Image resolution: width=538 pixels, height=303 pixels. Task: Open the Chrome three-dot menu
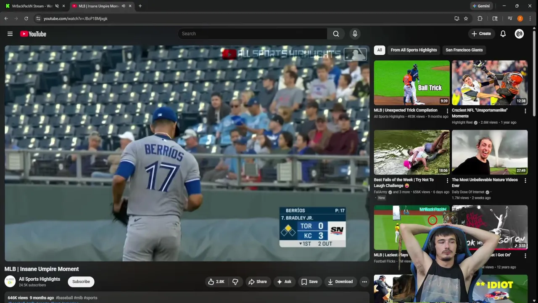[530, 19]
